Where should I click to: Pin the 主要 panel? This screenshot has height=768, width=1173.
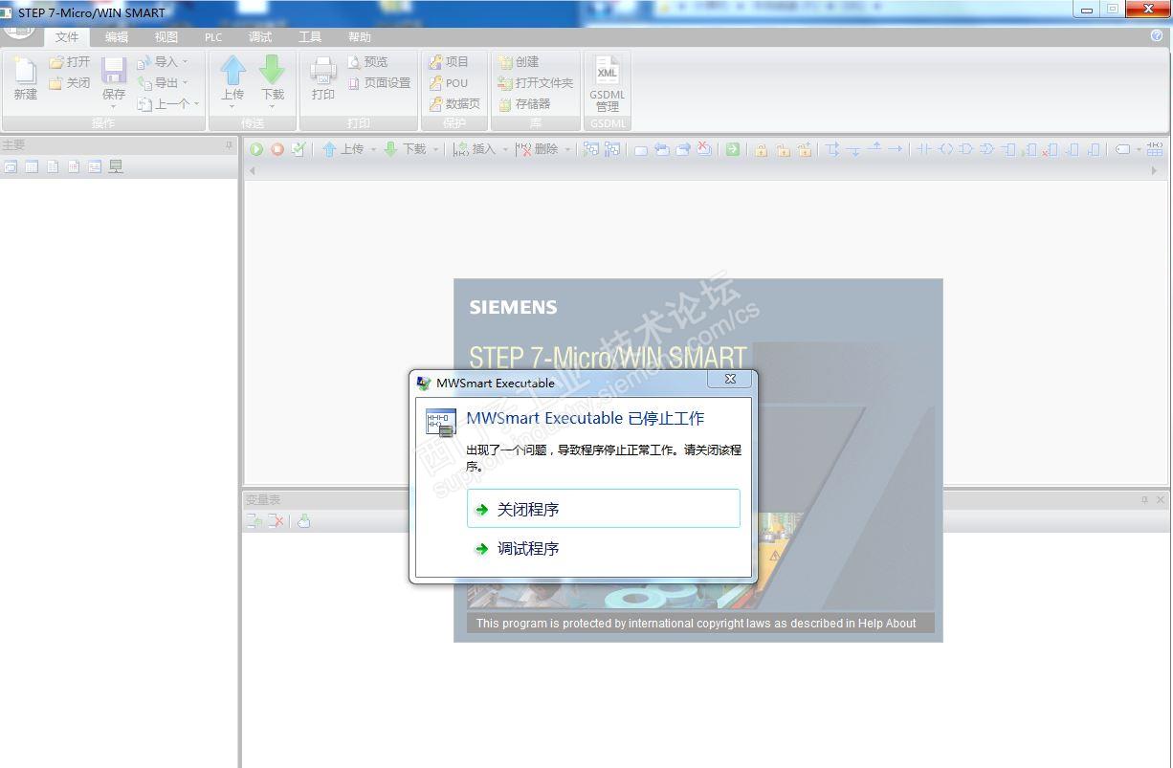point(229,144)
